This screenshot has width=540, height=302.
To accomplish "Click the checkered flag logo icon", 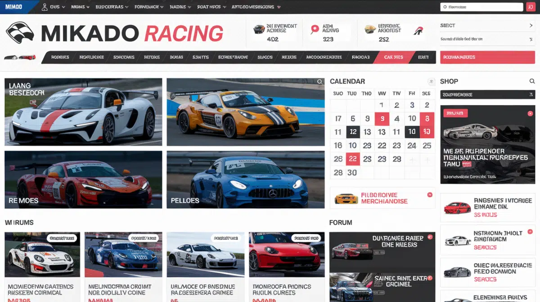I will (x=20, y=33).
